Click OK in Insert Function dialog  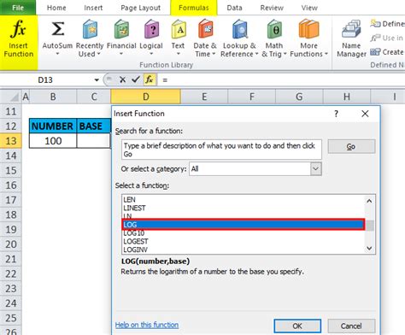point(297,326)
